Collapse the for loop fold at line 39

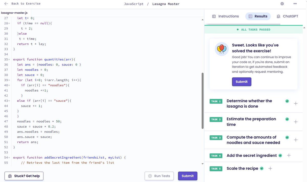9,80
